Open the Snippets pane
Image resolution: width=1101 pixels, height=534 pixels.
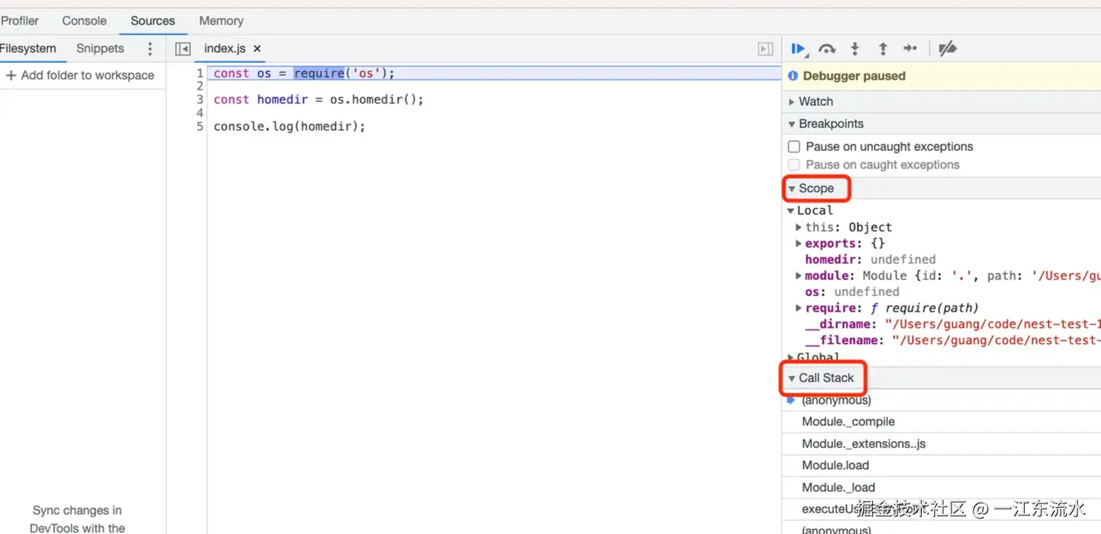coord(100,49)
